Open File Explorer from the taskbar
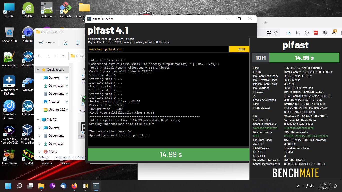 (41, 186)
